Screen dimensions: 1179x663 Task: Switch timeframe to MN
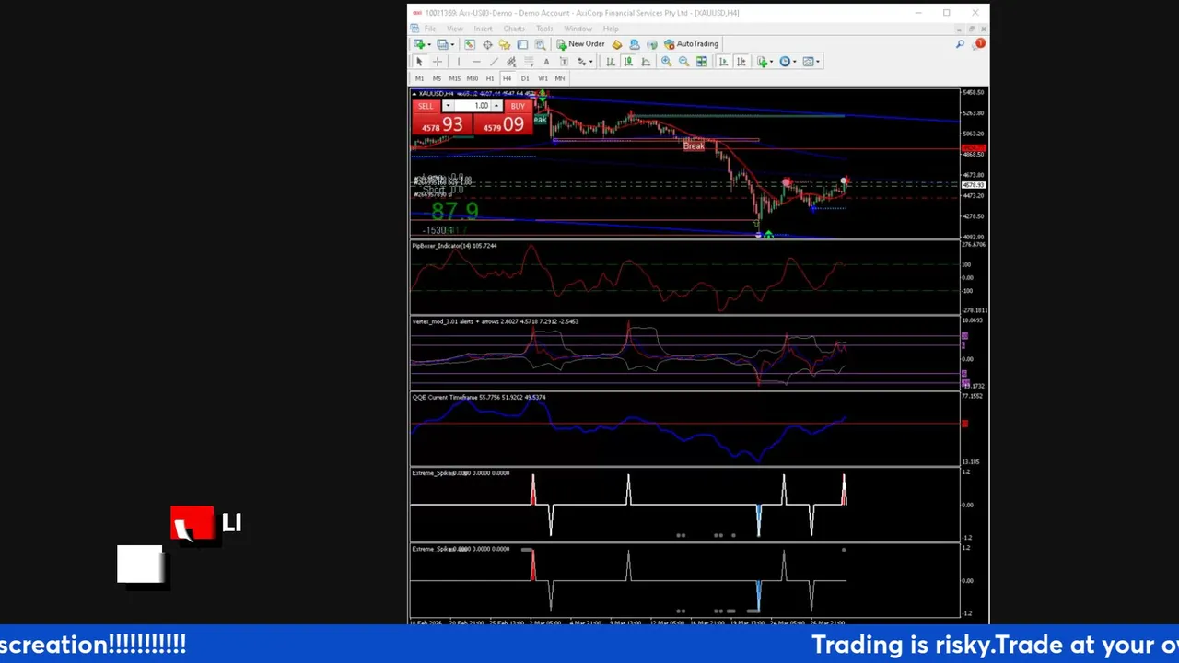click(560, 78)
